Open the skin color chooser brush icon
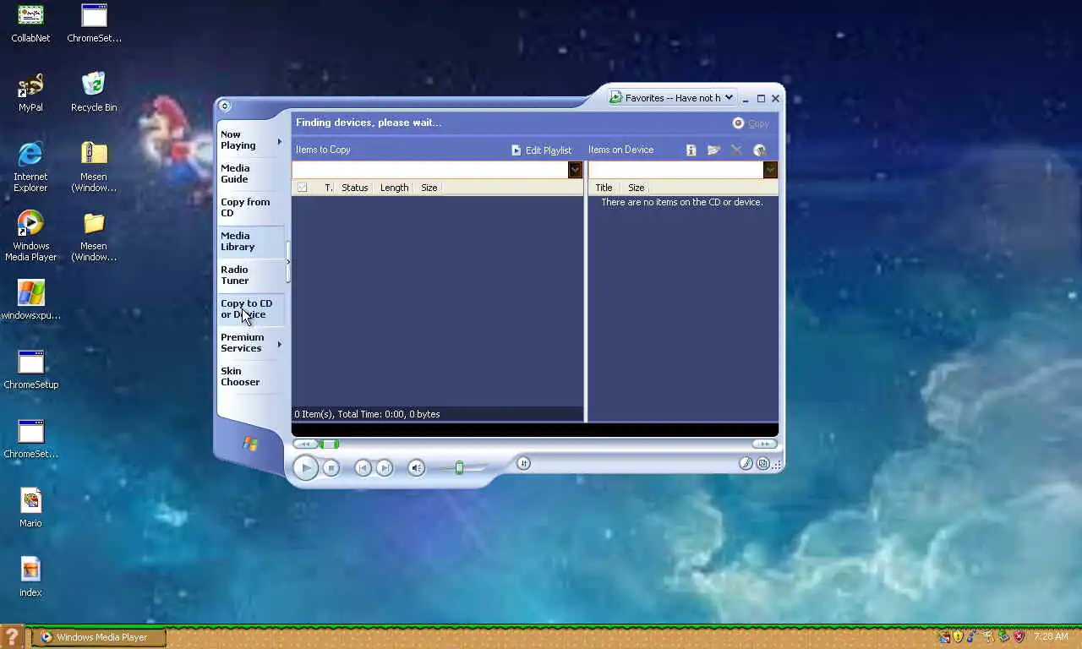 coord(746,463)
